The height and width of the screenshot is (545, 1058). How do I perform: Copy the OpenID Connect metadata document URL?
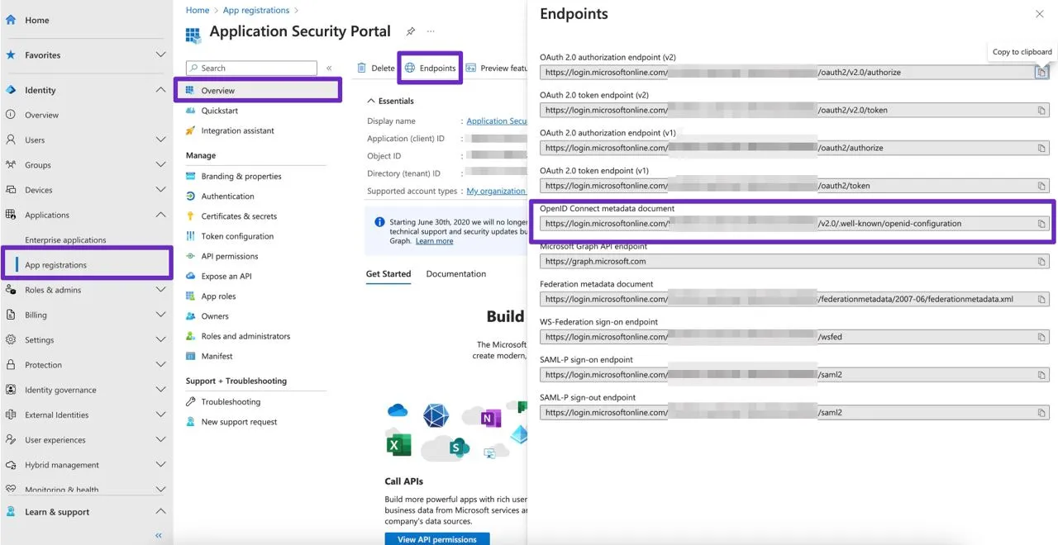[1041, 224]
